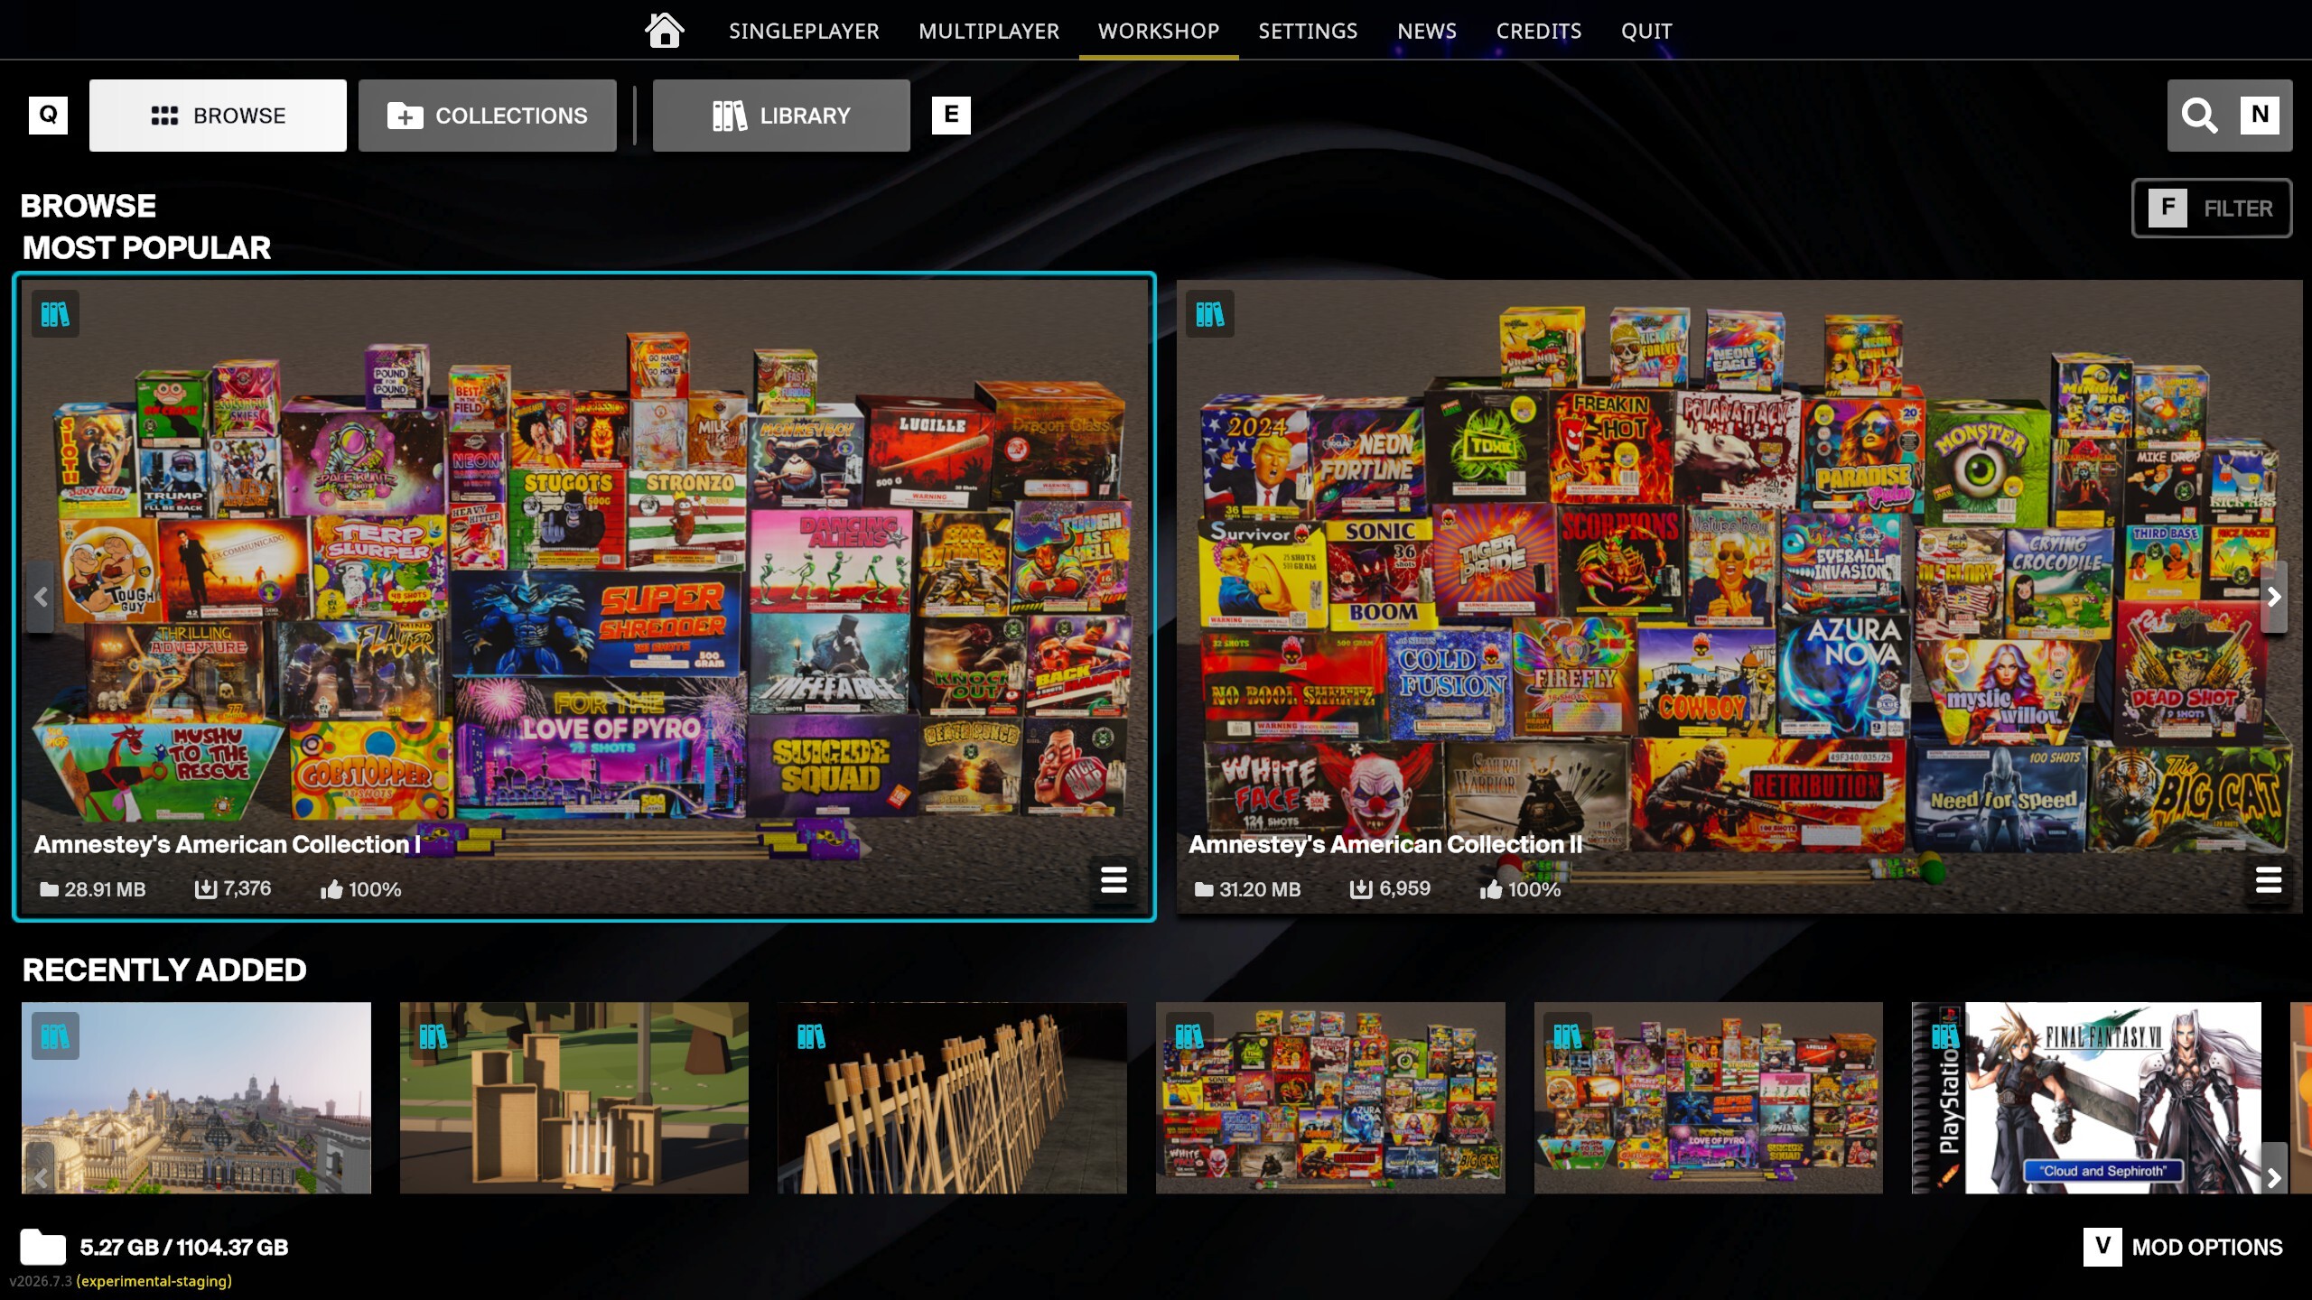Open the Multiplayer menu
Image resolution: width=2312 pixels, height=1300 pixels.
(989, 31)
